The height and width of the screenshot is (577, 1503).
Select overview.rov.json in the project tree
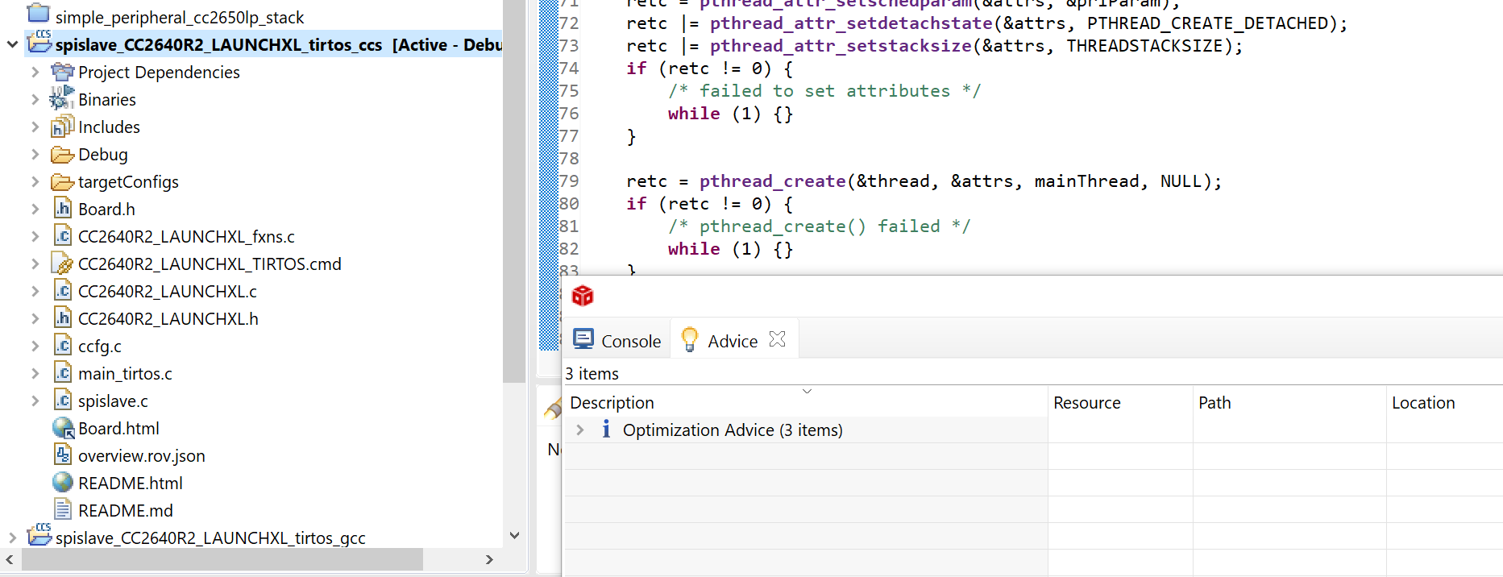pyautogui.click(x=142, y=455)
